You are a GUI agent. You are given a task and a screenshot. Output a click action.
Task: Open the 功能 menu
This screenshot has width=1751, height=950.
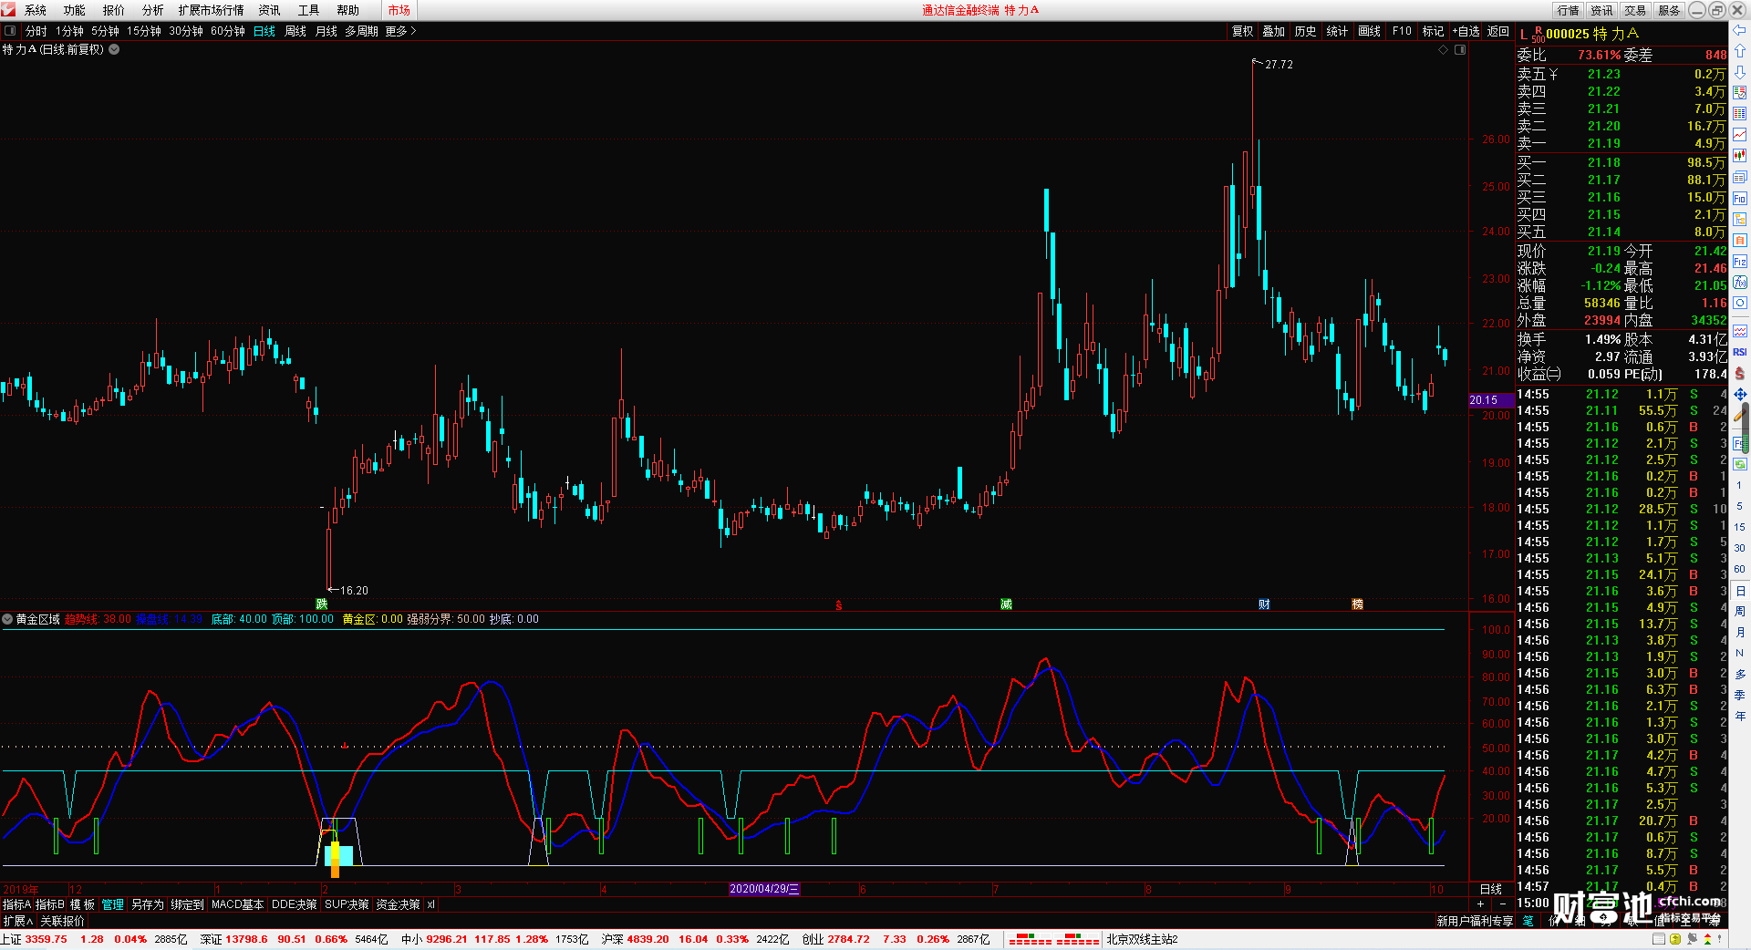(x=75, y=10)
